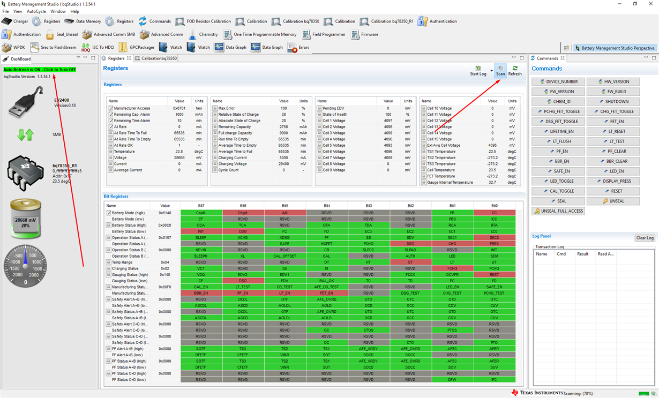Viewport: 659px width, 398px height.
Task: Click the lock icon beside Pending EDV
Action: pos(319,108)
